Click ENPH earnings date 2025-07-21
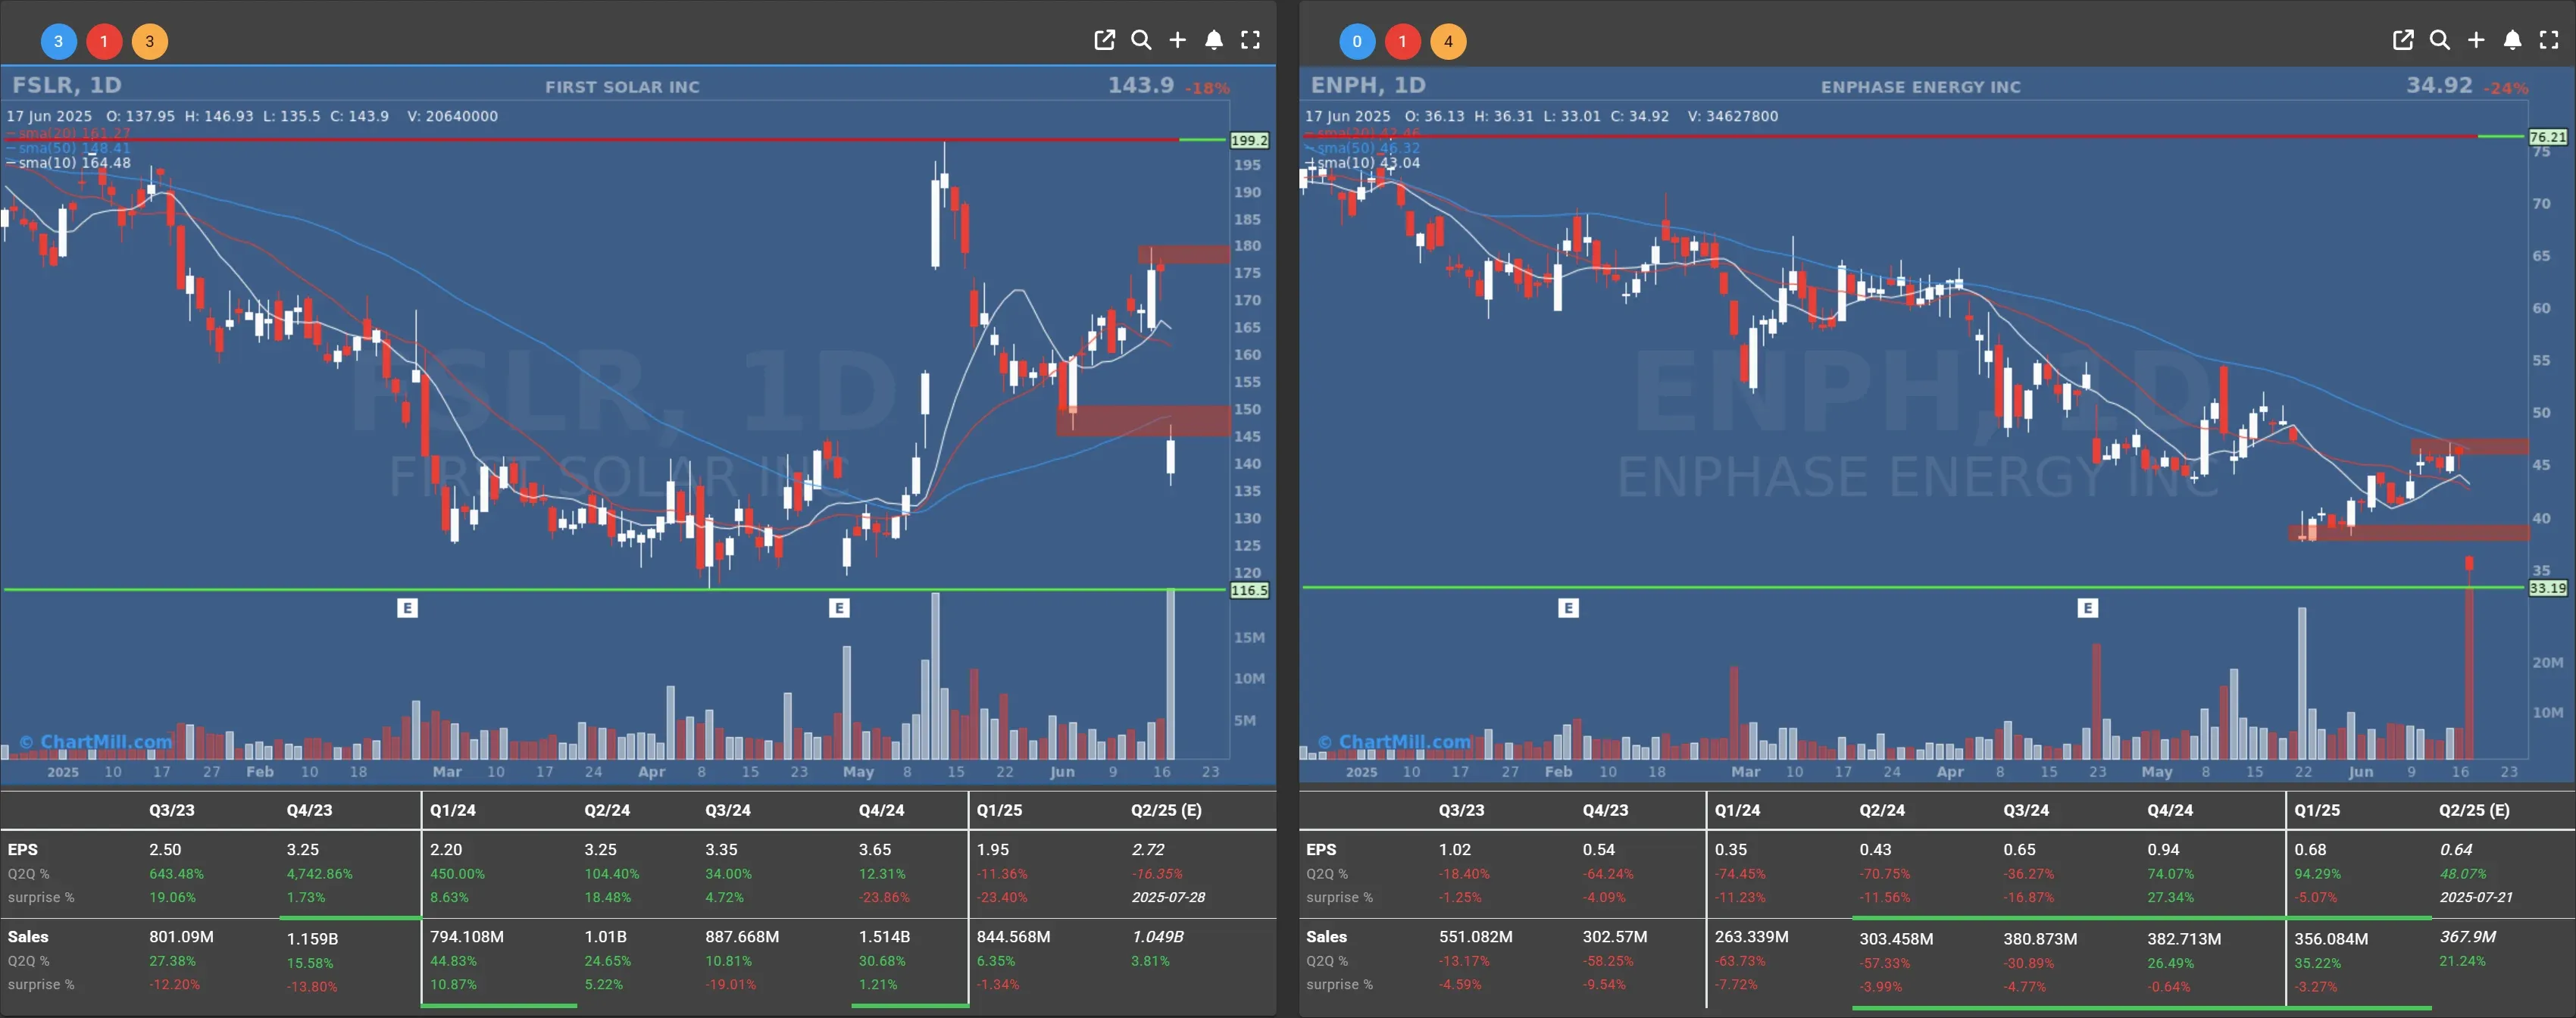 coord(2476,897)
